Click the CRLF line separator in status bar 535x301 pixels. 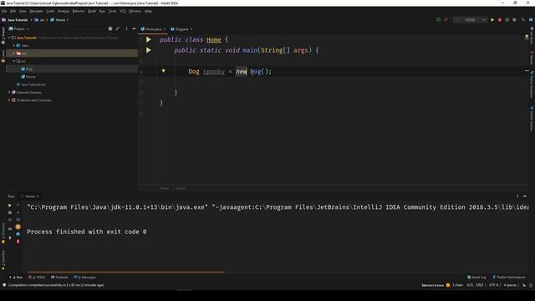pos(480,285)
